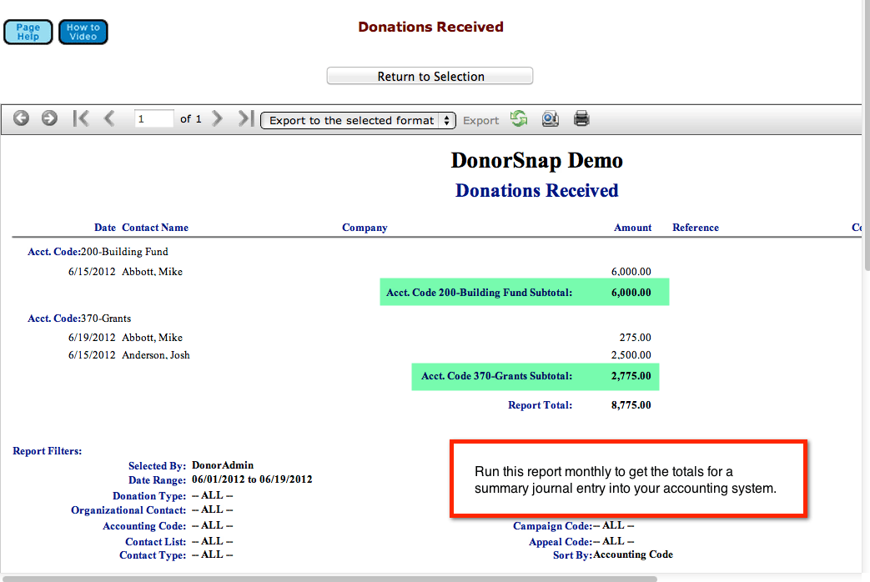Click the Date column header
The width and height of the screenshot is (870, 582).
coord(105,228)
